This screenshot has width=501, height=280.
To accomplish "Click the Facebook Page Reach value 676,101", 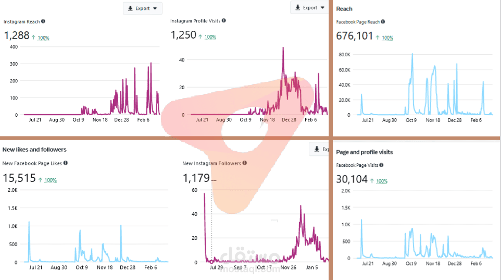I will (354, 36).
